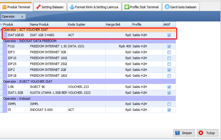The height and width of the screenshot is (140, 221).
Task: Sort by Harga Beli column header
Action: (x=119, y=24)
